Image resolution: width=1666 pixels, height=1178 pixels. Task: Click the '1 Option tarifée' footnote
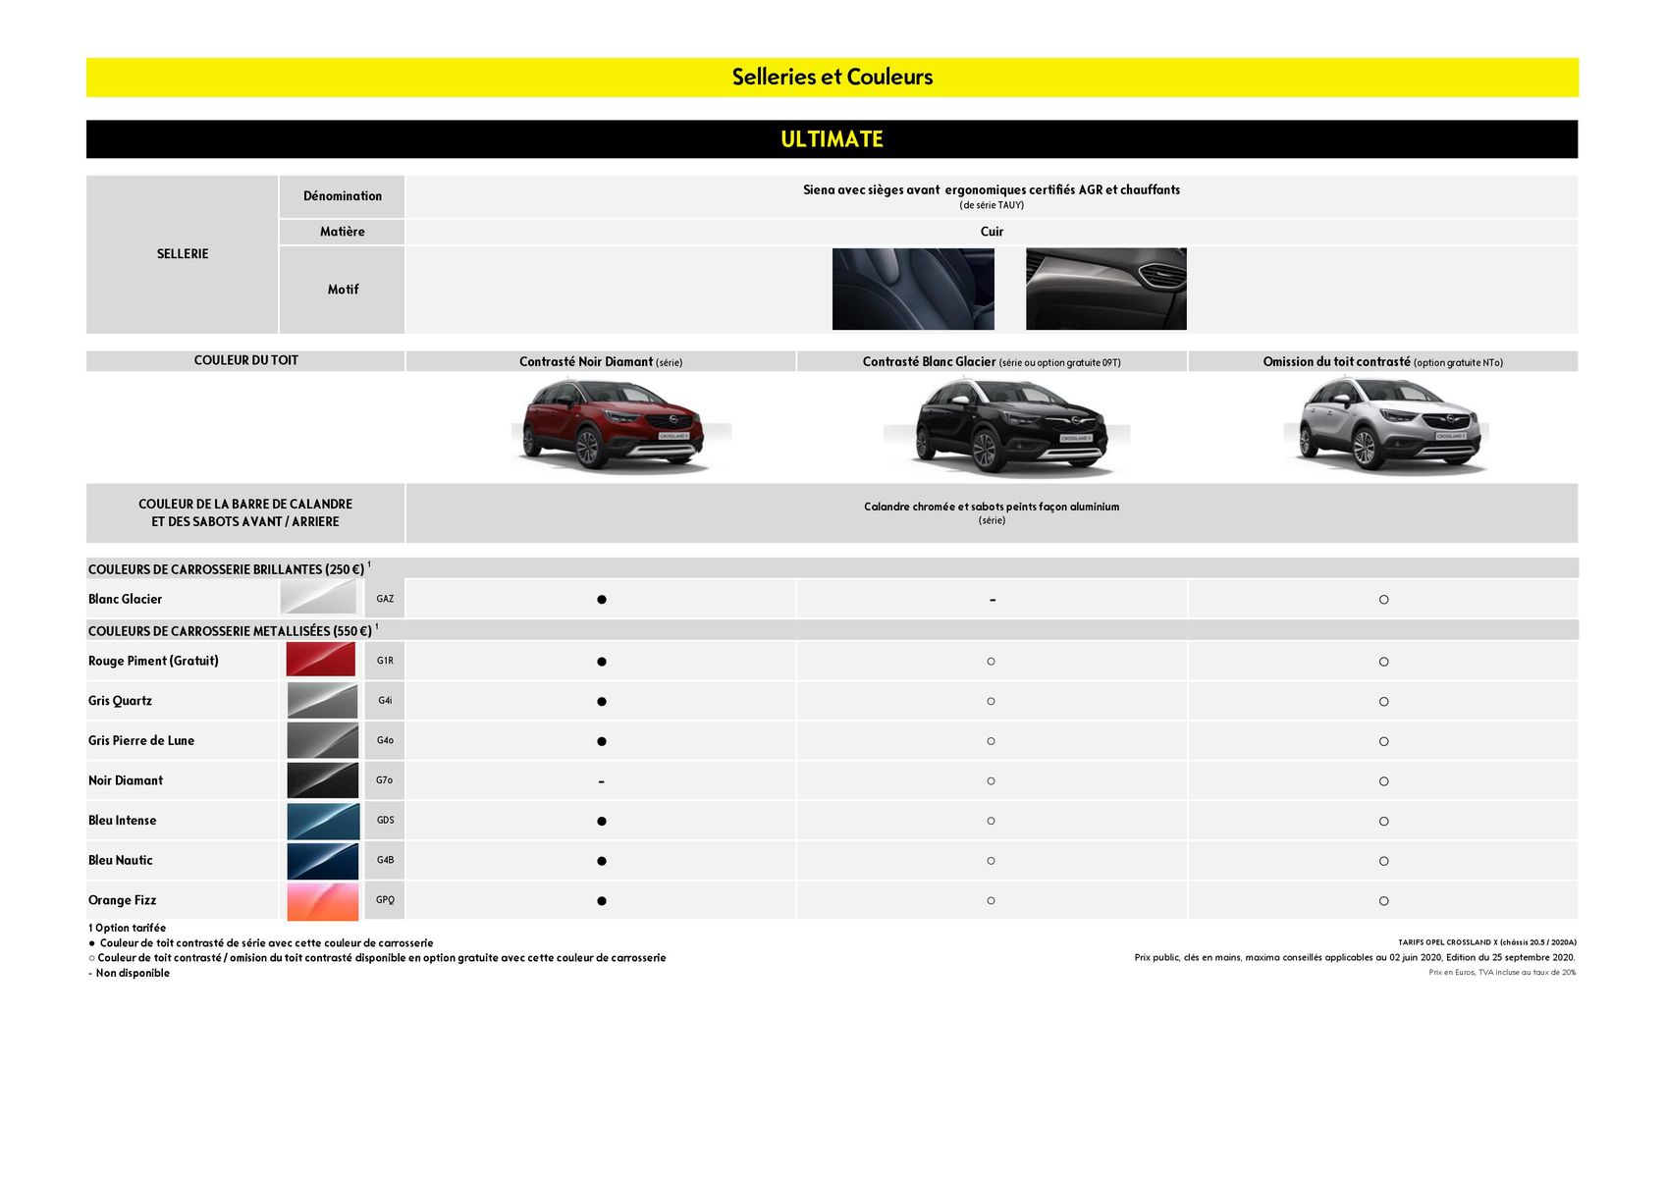click(x=128, y=928)
